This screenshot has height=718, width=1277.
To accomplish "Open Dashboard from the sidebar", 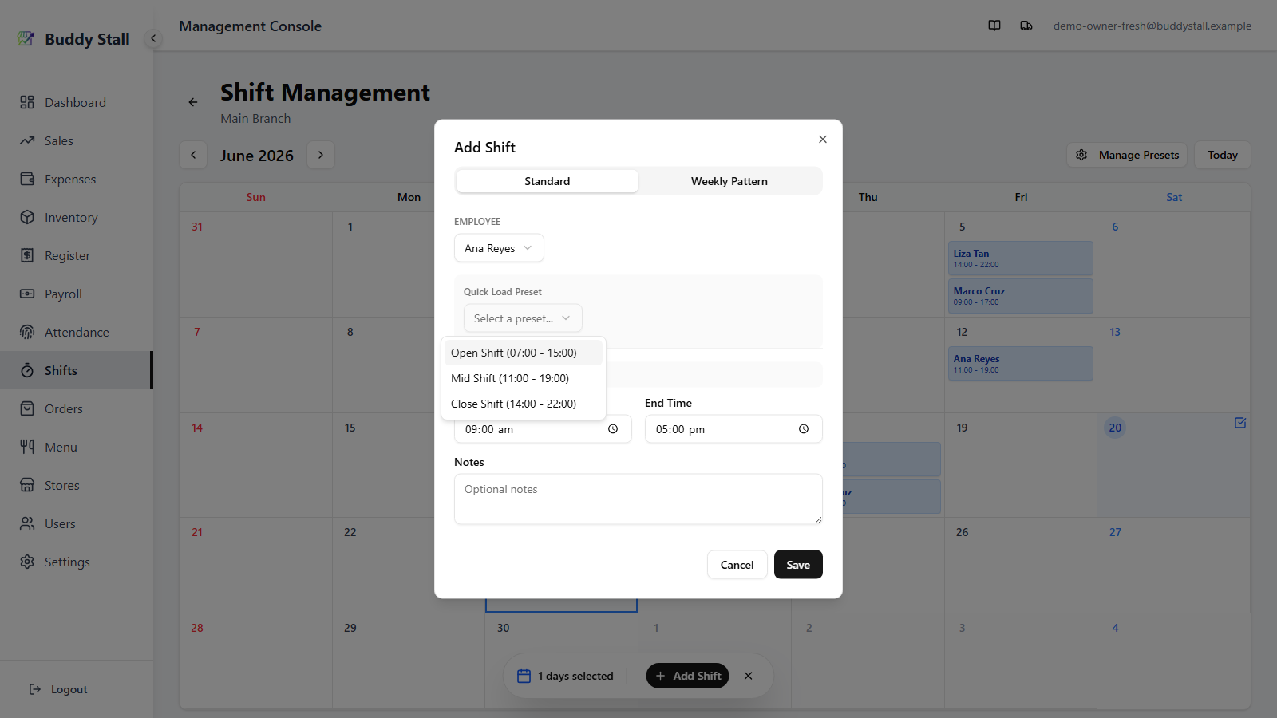I will click(x=76, y=102).
